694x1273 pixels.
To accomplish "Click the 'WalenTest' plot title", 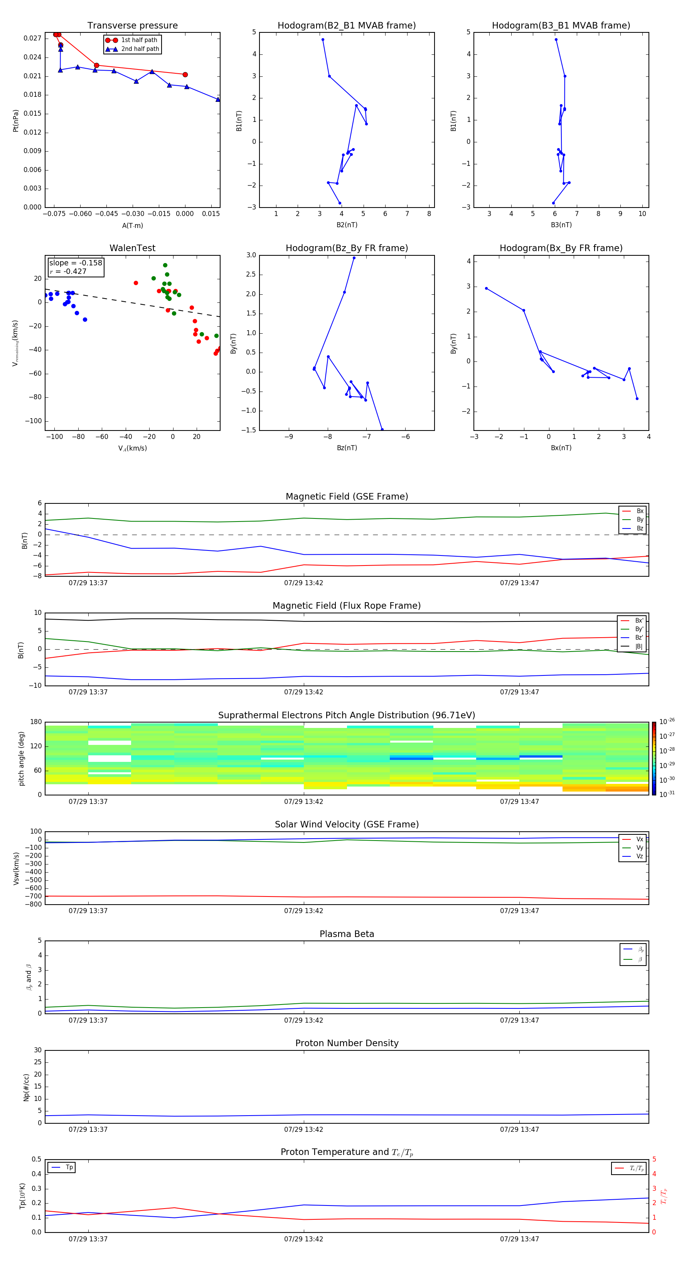I will click(x=132, y=248).
